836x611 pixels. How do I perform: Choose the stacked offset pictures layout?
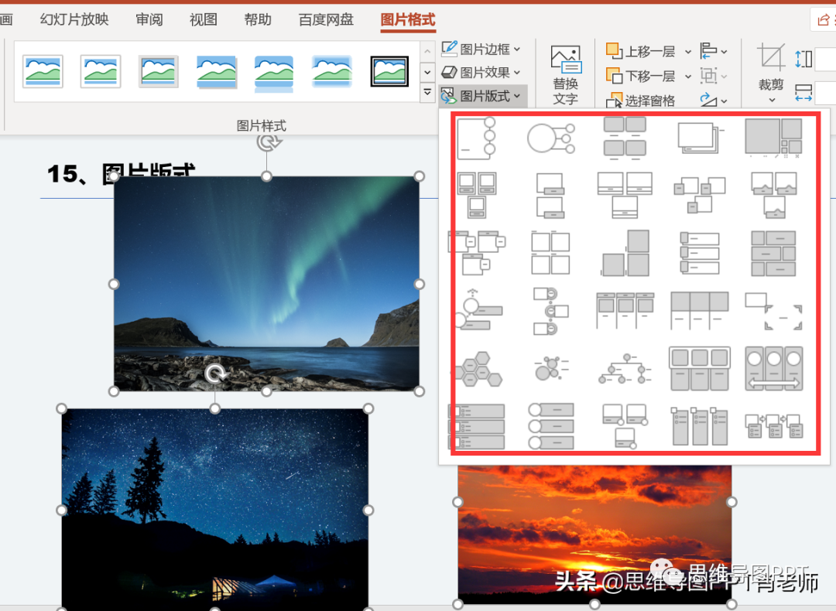point(700,138)
